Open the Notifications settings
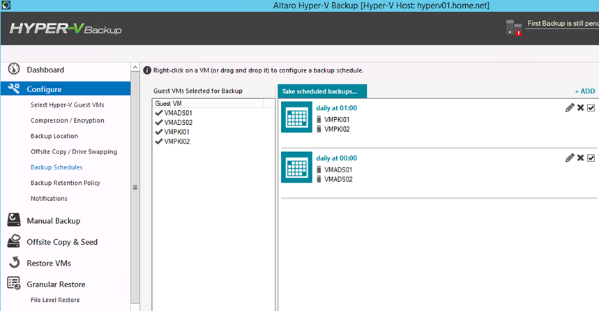This screenshot has height=311, width=599. pyautogui.click(x=49, y=199)
